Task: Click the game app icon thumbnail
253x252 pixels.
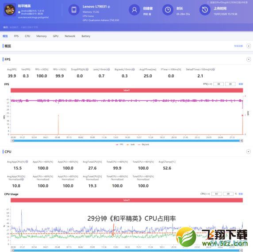Action: click(x=10, y=10)
